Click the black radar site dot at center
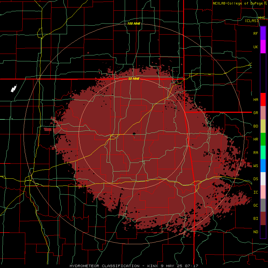 click(134, 133)
